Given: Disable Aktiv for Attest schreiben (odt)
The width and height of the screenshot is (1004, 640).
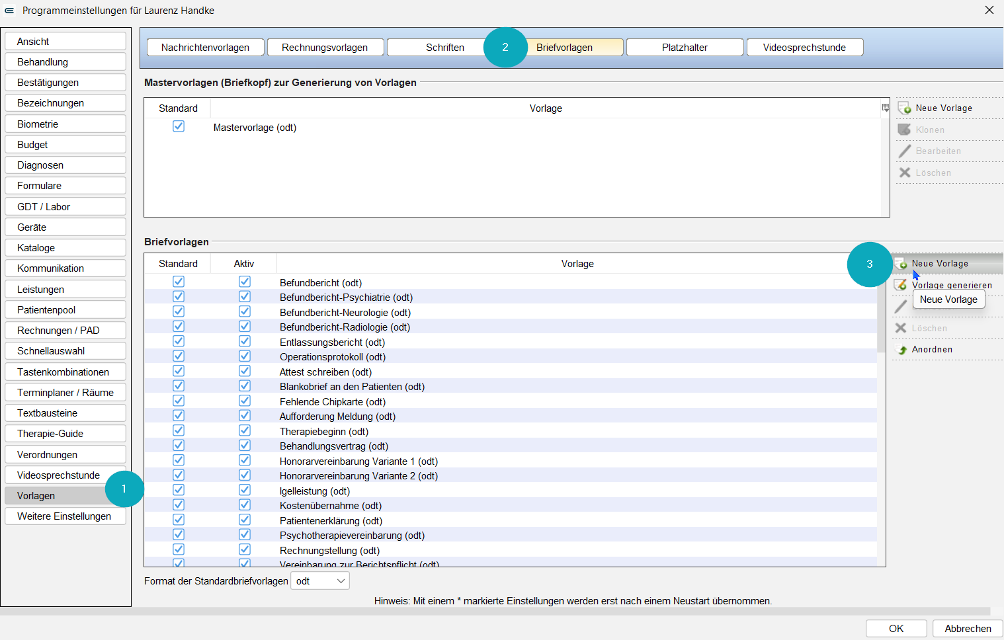Looking at the screenshot, I should click(245, 371).
